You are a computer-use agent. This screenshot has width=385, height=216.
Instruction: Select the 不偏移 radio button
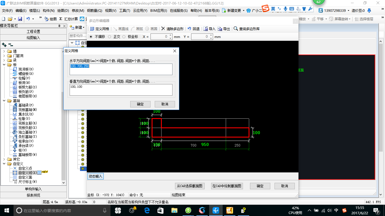pos(91,37)
